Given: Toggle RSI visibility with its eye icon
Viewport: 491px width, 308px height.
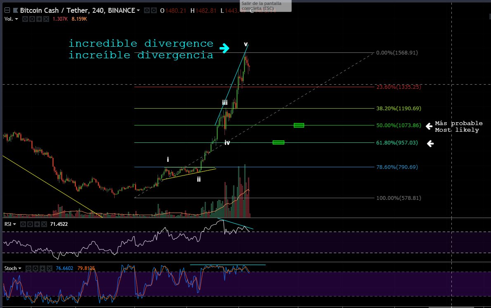Looking at the screenshot, I should [23, 224].
